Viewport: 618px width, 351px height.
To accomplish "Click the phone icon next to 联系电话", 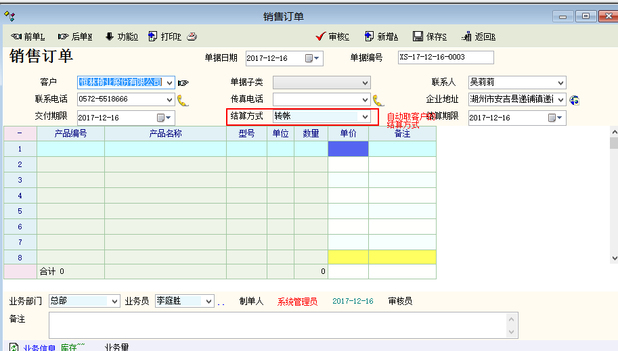I will coord(183,100).
